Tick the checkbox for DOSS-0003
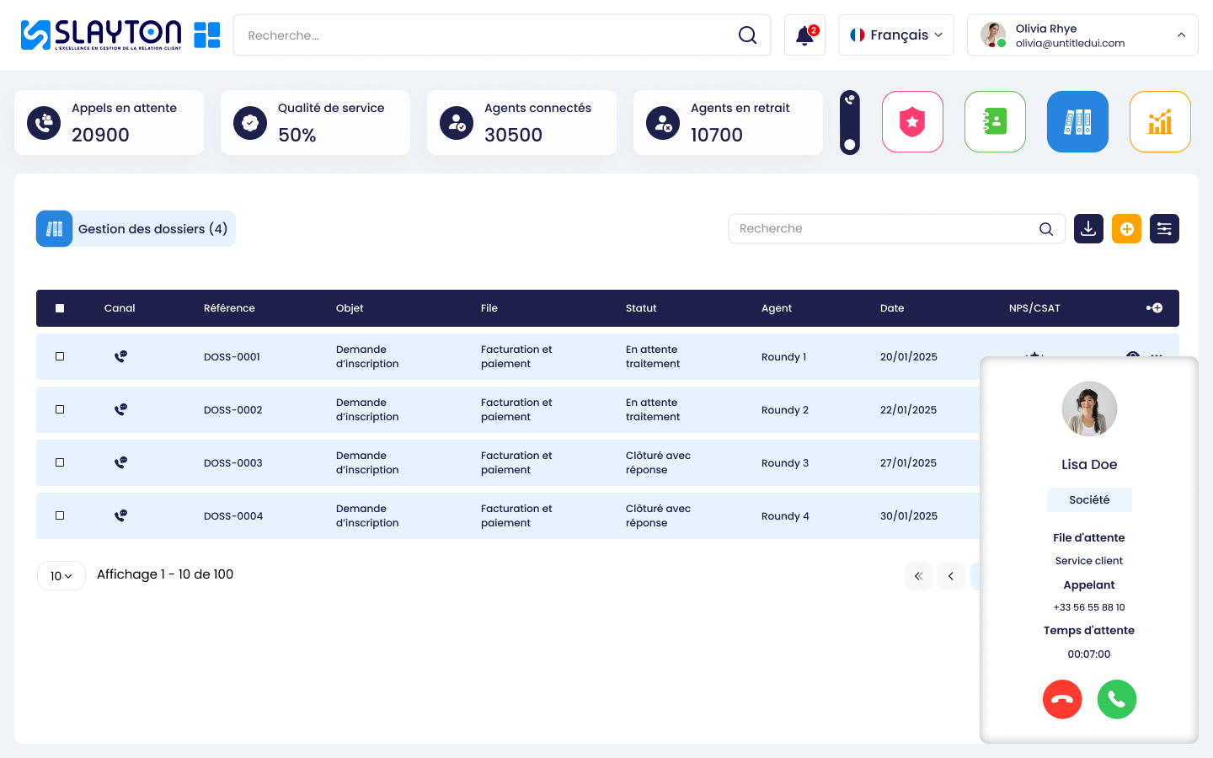The width and height of the screenshot is (1213, 758). pyautogui.click(x=60, y=462)
